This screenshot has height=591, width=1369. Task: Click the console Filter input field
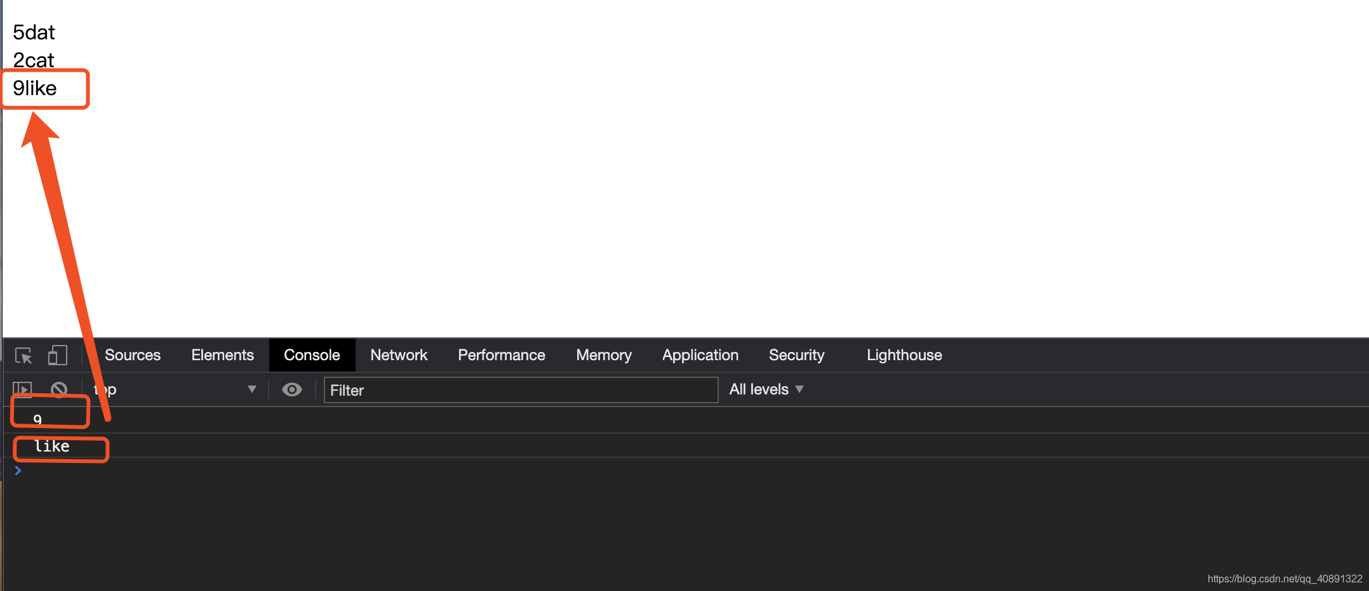pos(521,390)
